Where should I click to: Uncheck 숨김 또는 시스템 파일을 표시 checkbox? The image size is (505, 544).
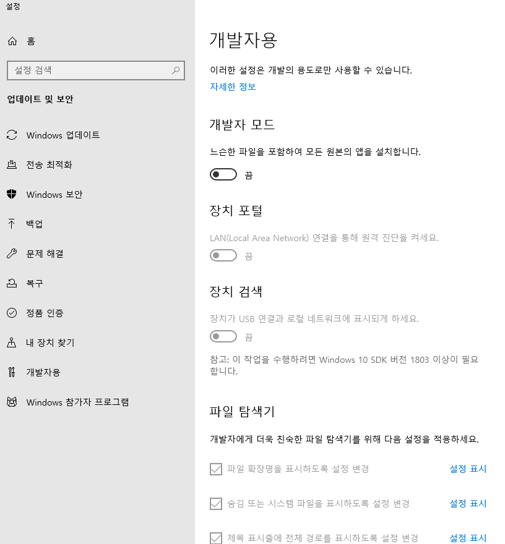click(x=216, y=504)
